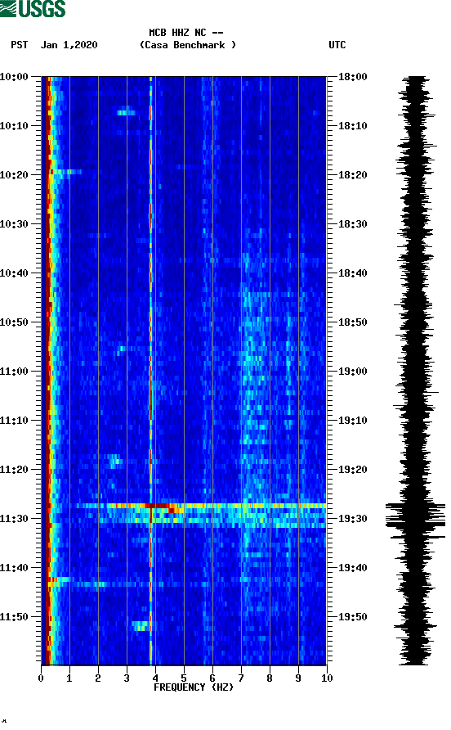Click the 11:50 PST time label
This screenshot has width=451, height=730.
pyautogui.click(x=14, y=617)
